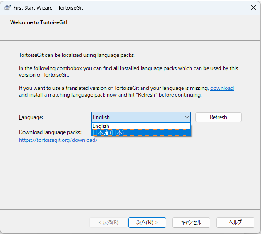Click the "Download language packs:" label
This screenshot has height=234, width=261.
(x=50, y=132)
